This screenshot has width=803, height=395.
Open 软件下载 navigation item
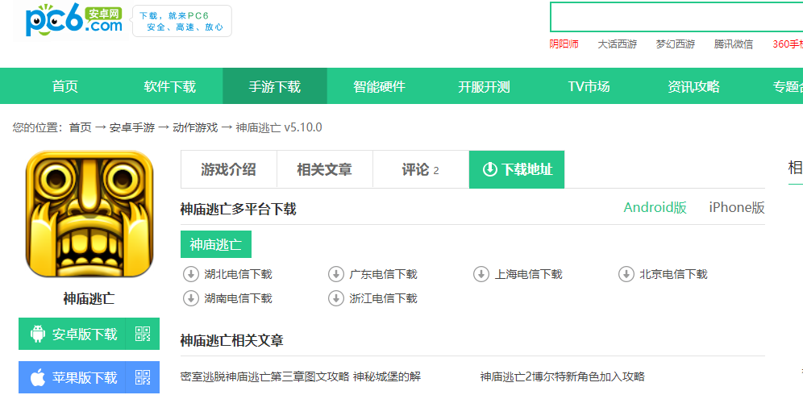click(x=169, y=86)
